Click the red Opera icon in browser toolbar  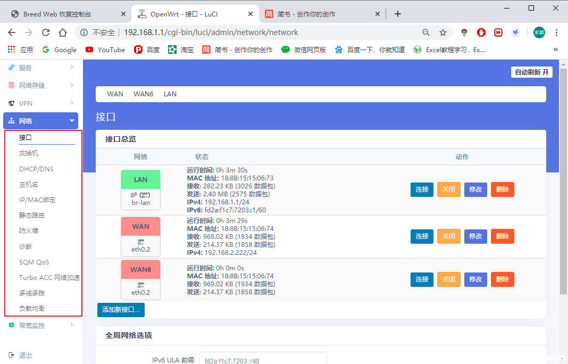pyautogui.click(x=481, y=32)
